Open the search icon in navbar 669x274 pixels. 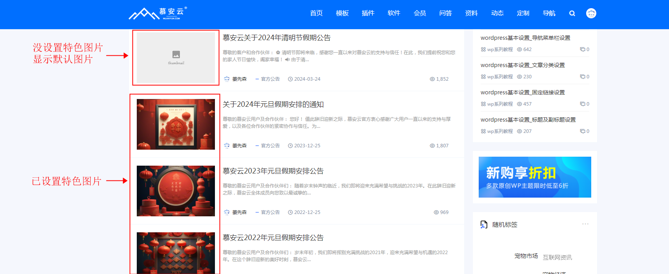[x=572, y=13]
